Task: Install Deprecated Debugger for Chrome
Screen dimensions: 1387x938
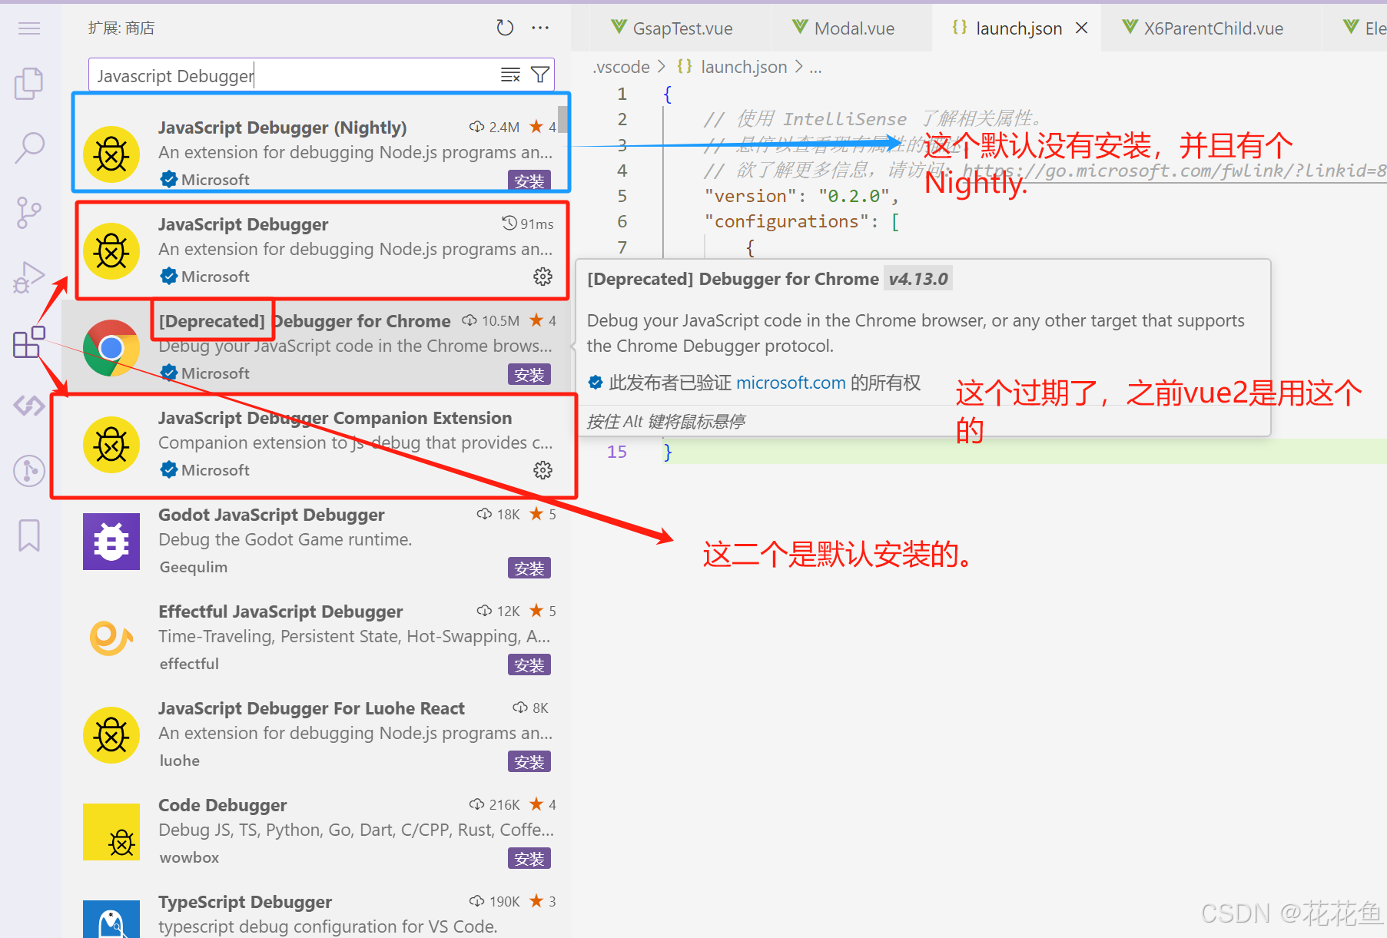Action: point(529,374)
